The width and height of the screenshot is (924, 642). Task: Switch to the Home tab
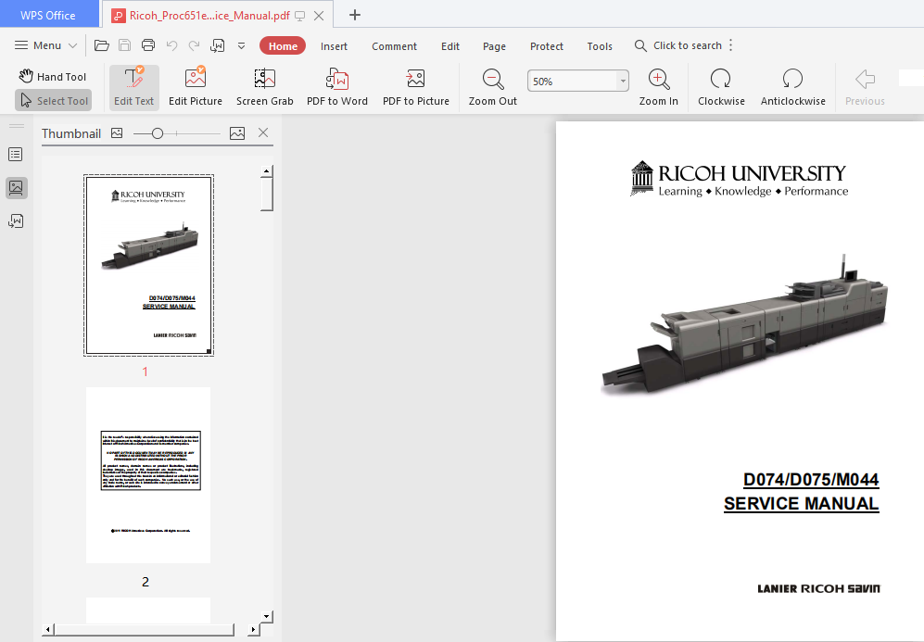tap(283, 46)
